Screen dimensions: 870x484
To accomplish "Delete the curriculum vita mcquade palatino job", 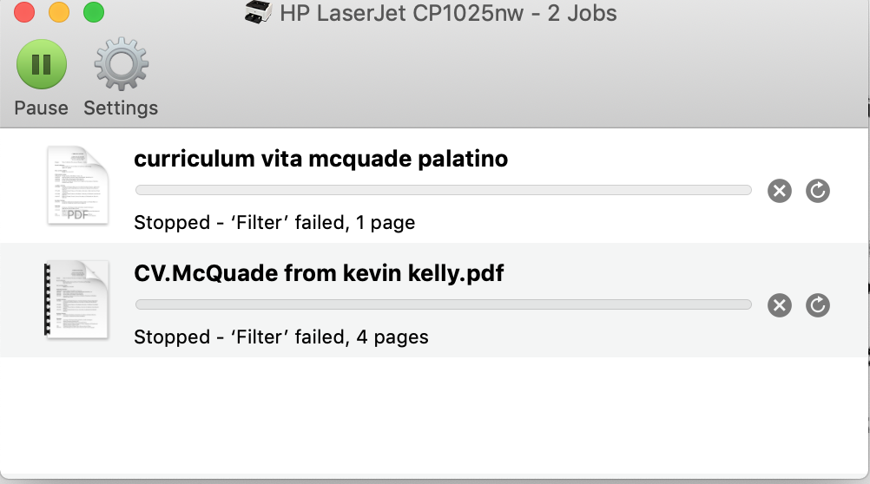I will click(780, 191).
